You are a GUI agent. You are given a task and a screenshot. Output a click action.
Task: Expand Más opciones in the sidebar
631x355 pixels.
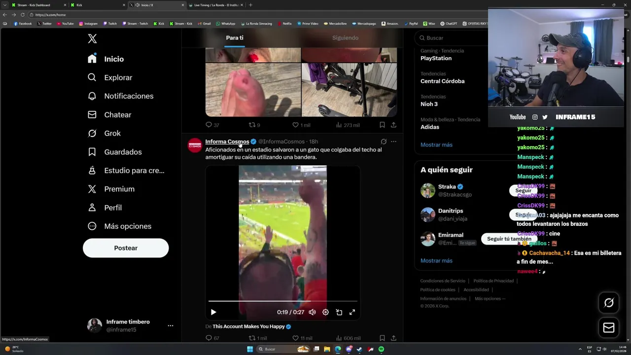(119, 226)
